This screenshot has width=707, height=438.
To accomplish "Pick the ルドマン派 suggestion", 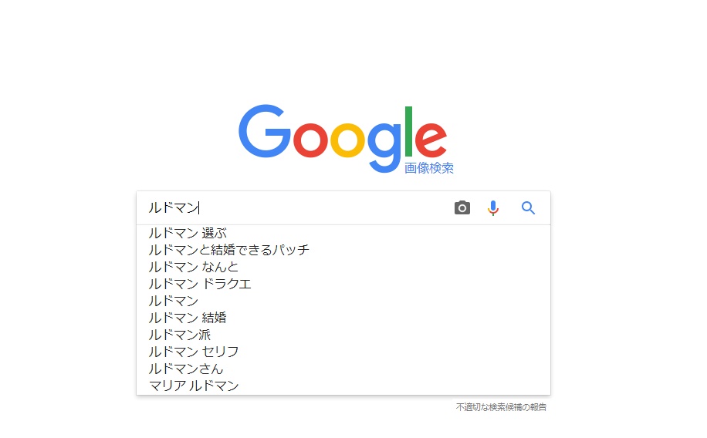I will [180, 335].
